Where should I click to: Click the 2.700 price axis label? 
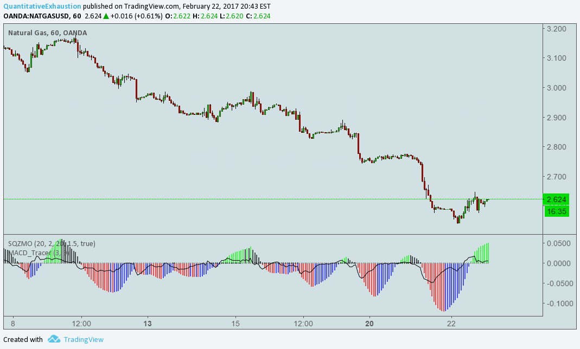pos(556,177)
